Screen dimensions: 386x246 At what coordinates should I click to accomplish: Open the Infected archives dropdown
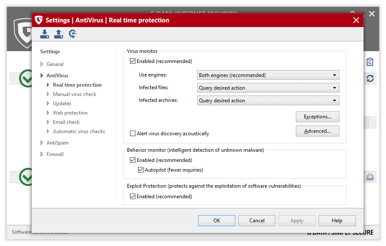point(268,101)
